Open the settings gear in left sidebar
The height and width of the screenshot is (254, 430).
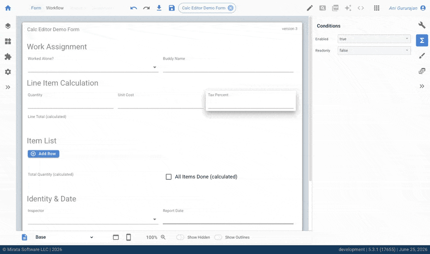(8, 72)
